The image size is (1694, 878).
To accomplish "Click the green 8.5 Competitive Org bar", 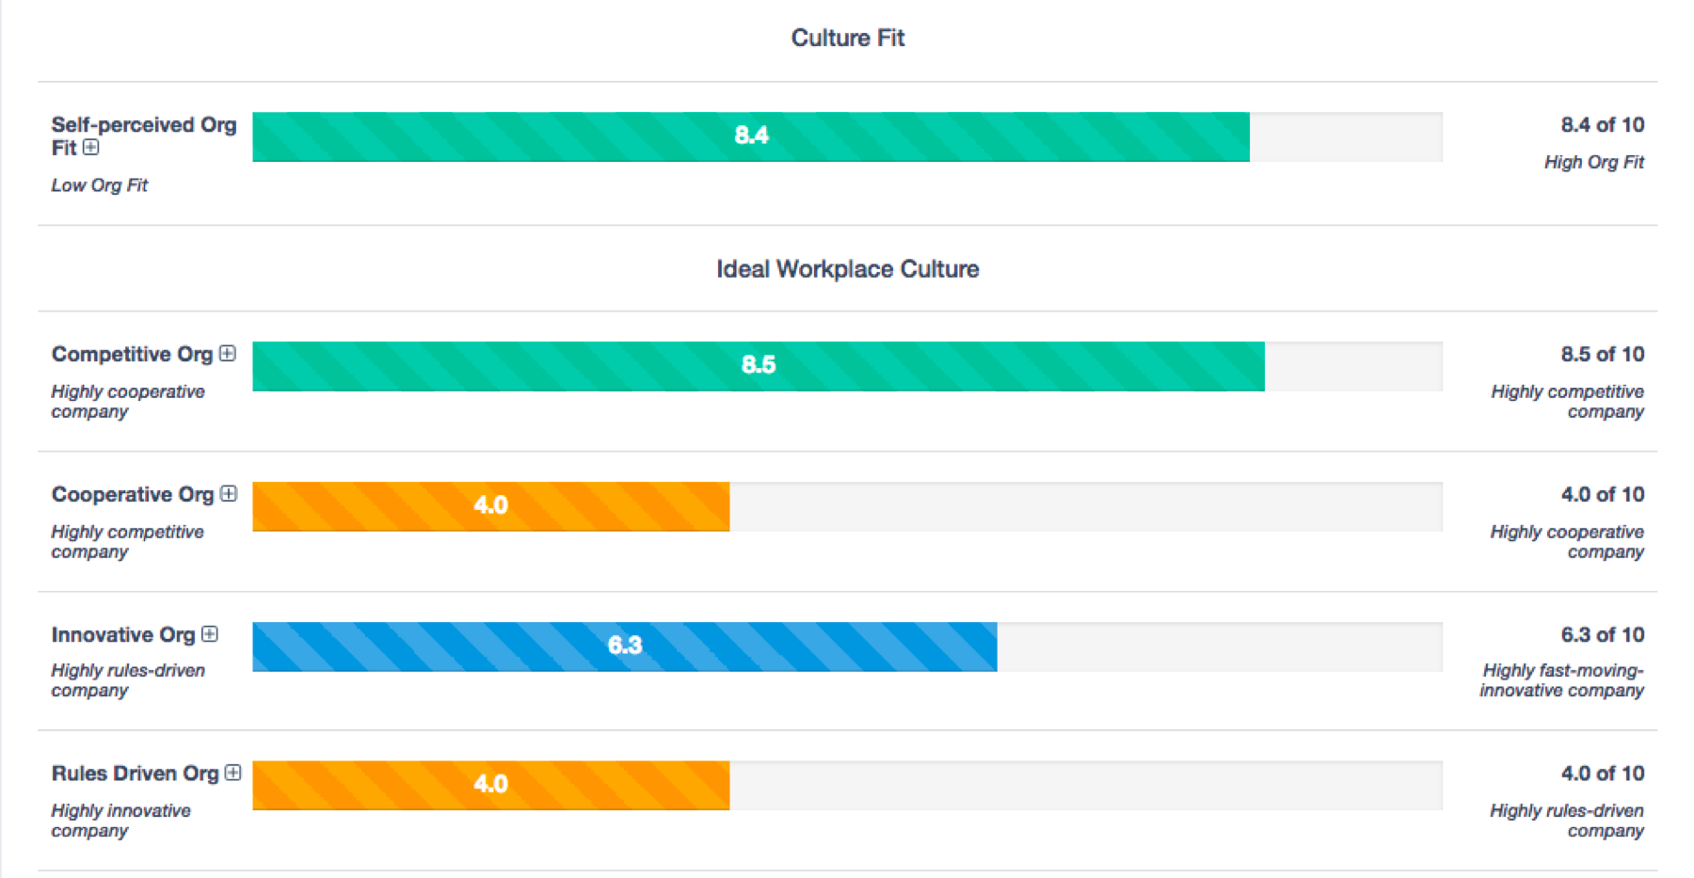I will (x=759, y=366).
